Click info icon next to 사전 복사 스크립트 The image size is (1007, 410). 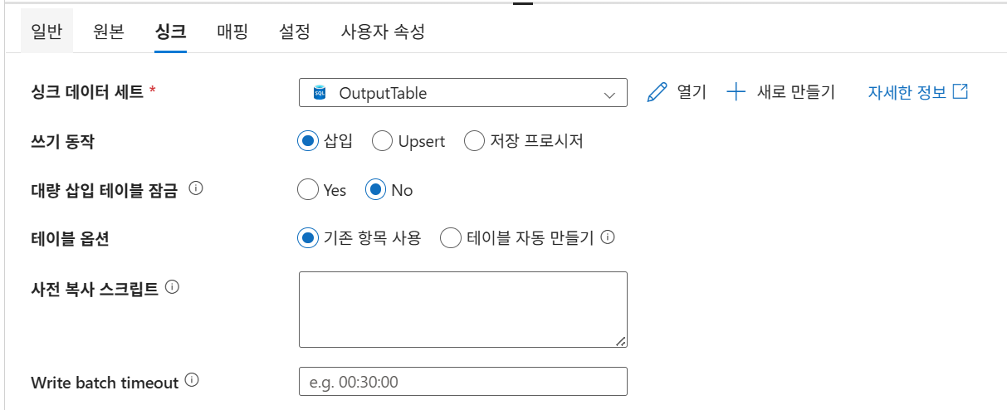pyautogui.click(x=173, y=288)
